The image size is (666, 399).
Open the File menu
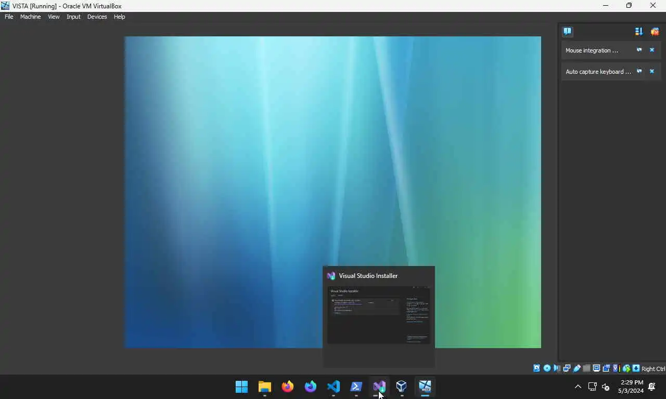9,17
